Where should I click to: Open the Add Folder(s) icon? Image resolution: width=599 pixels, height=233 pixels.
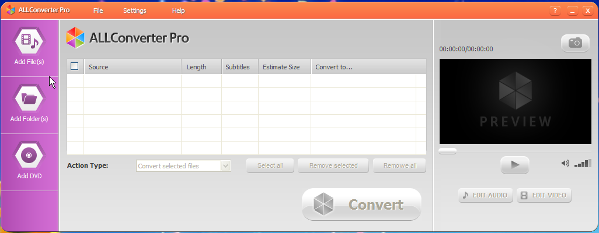[x=29, y=98]
